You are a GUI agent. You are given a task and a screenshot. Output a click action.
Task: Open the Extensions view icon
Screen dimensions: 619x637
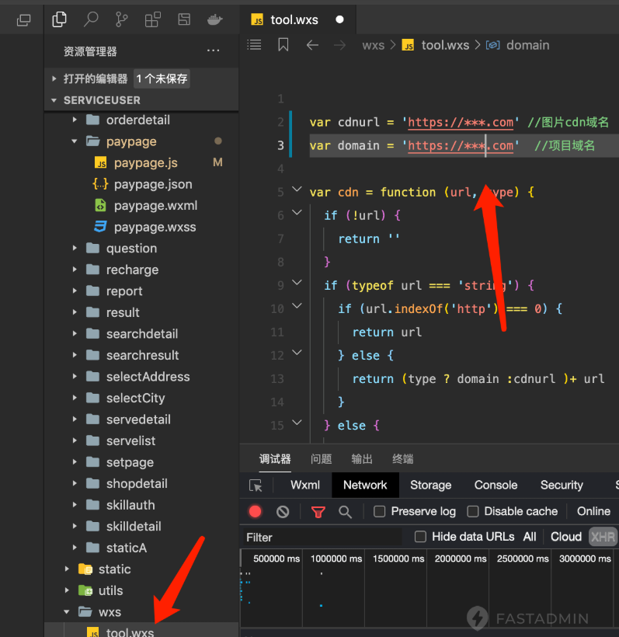[x=153, y=19]
